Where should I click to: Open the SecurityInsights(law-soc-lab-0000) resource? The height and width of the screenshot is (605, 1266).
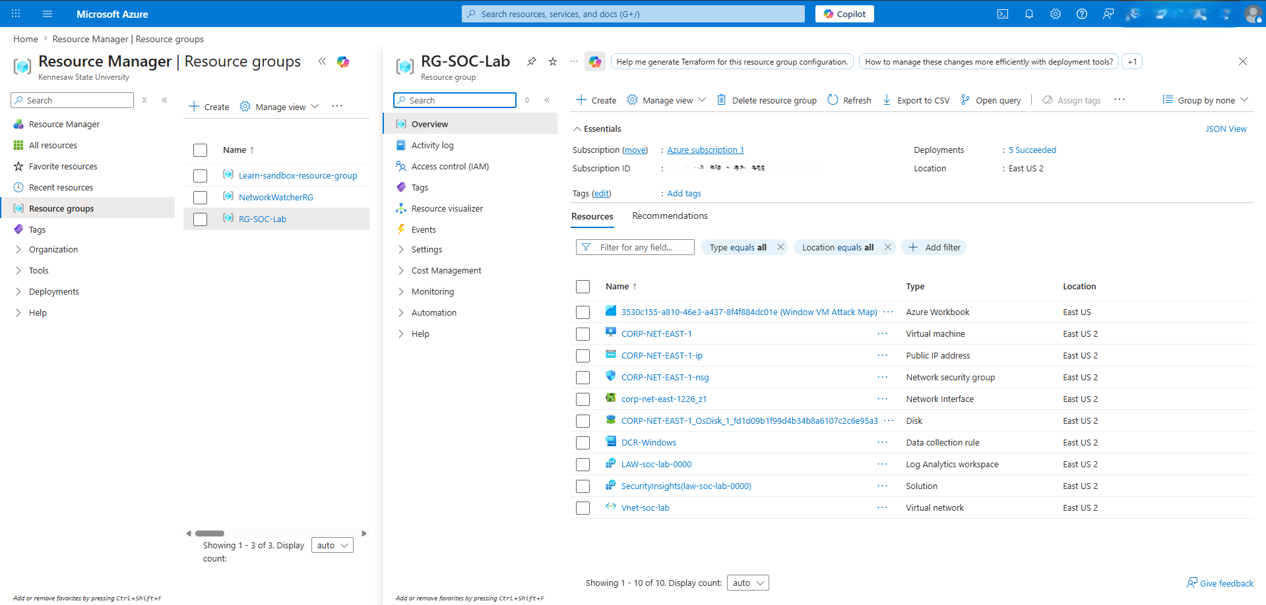pos(686,486)
